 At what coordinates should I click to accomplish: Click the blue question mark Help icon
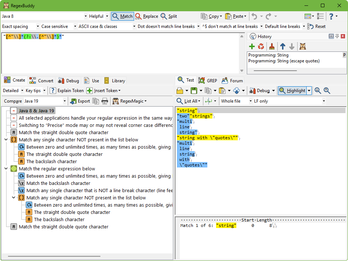coord(331,16)
